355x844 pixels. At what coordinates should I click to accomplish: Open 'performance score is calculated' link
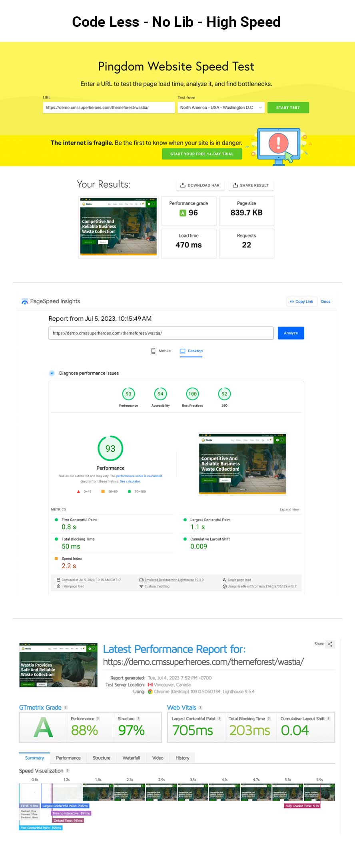[x=139, y=476]
